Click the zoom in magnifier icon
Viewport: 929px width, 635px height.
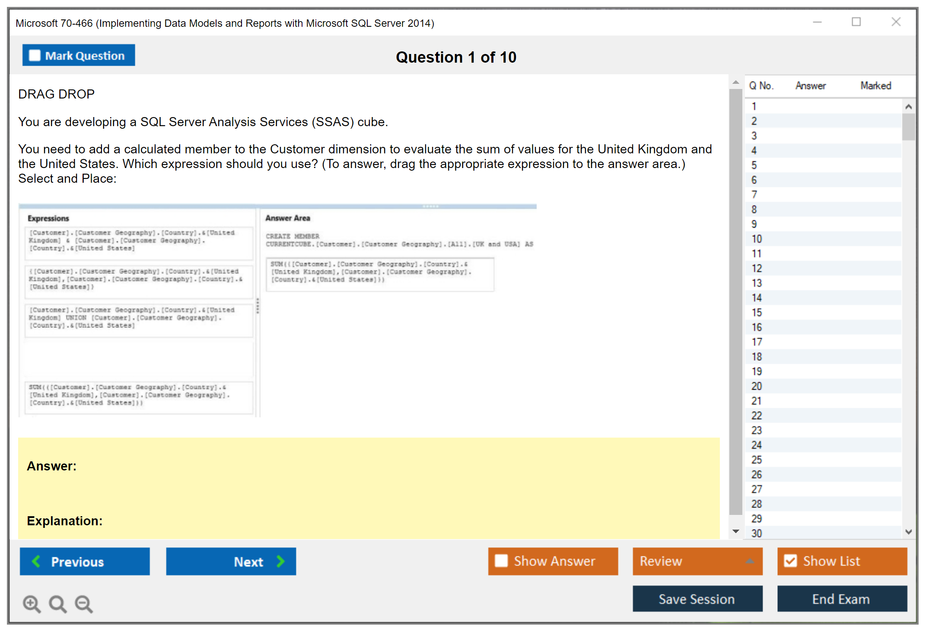click(32, 603)
